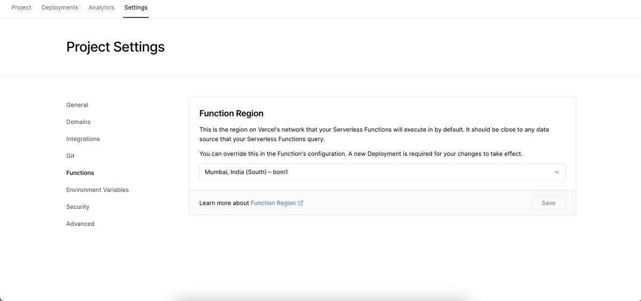
Task: Click the Save button
Action: (x=549, y=203)
